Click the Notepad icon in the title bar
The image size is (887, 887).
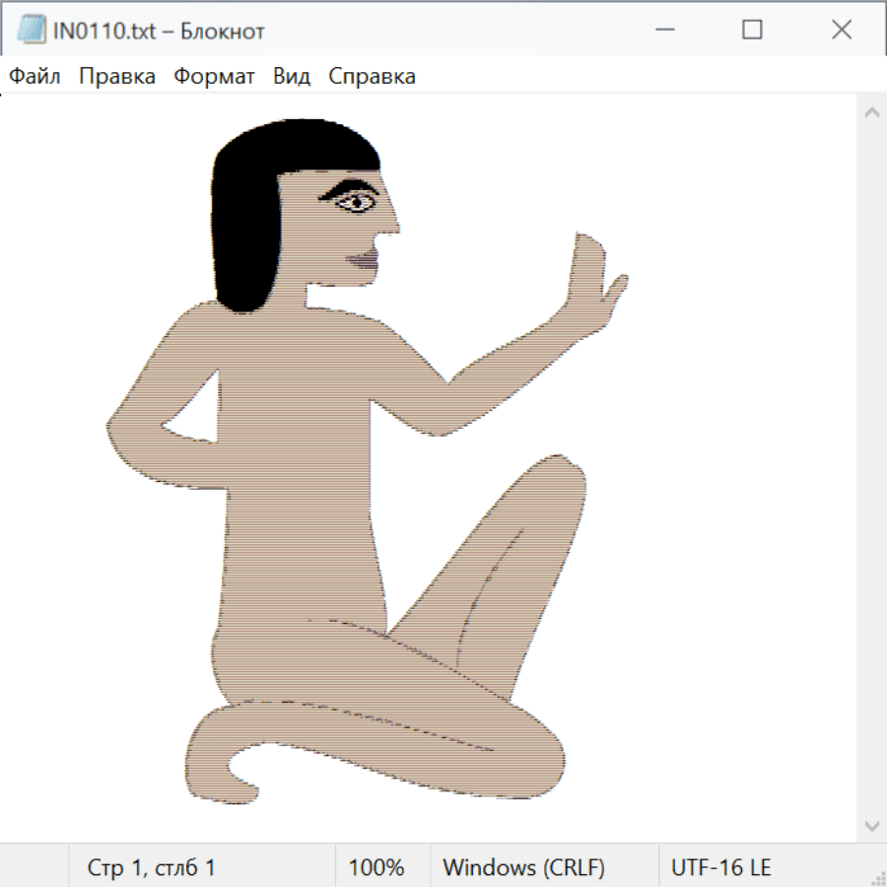point(32,31)
